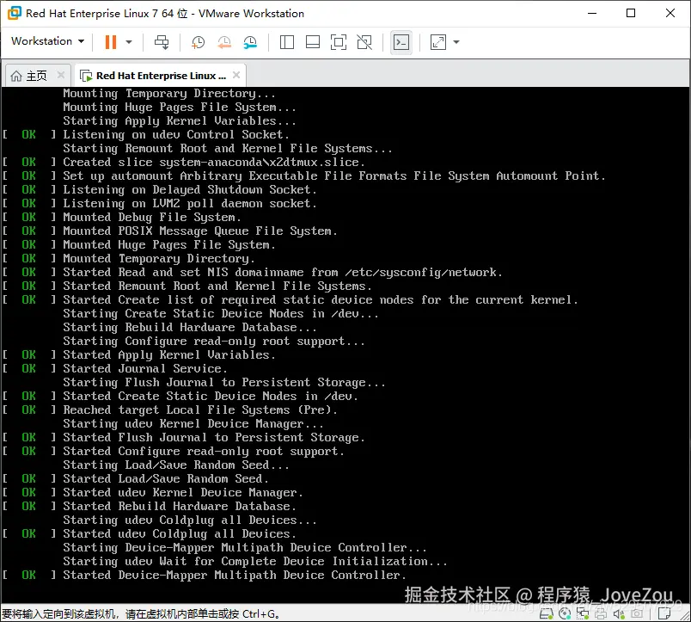Revert VM to previous snapshot
This screenshot has height=622, width=691.
[x=224, y=42]
